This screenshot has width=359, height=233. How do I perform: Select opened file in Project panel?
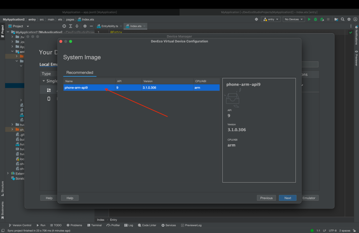point(64,26)
